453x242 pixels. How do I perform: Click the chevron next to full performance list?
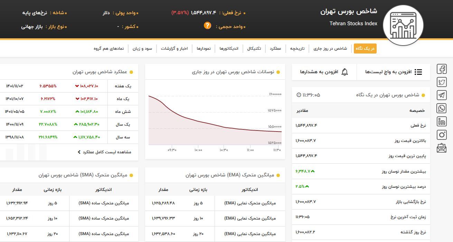(79, 152)
